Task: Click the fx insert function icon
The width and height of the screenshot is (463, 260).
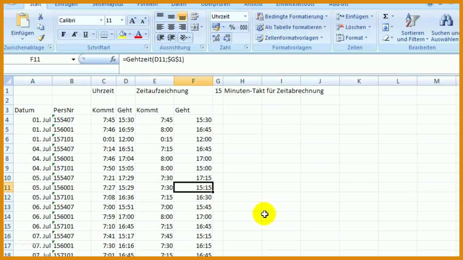Action: click(113, 60)
